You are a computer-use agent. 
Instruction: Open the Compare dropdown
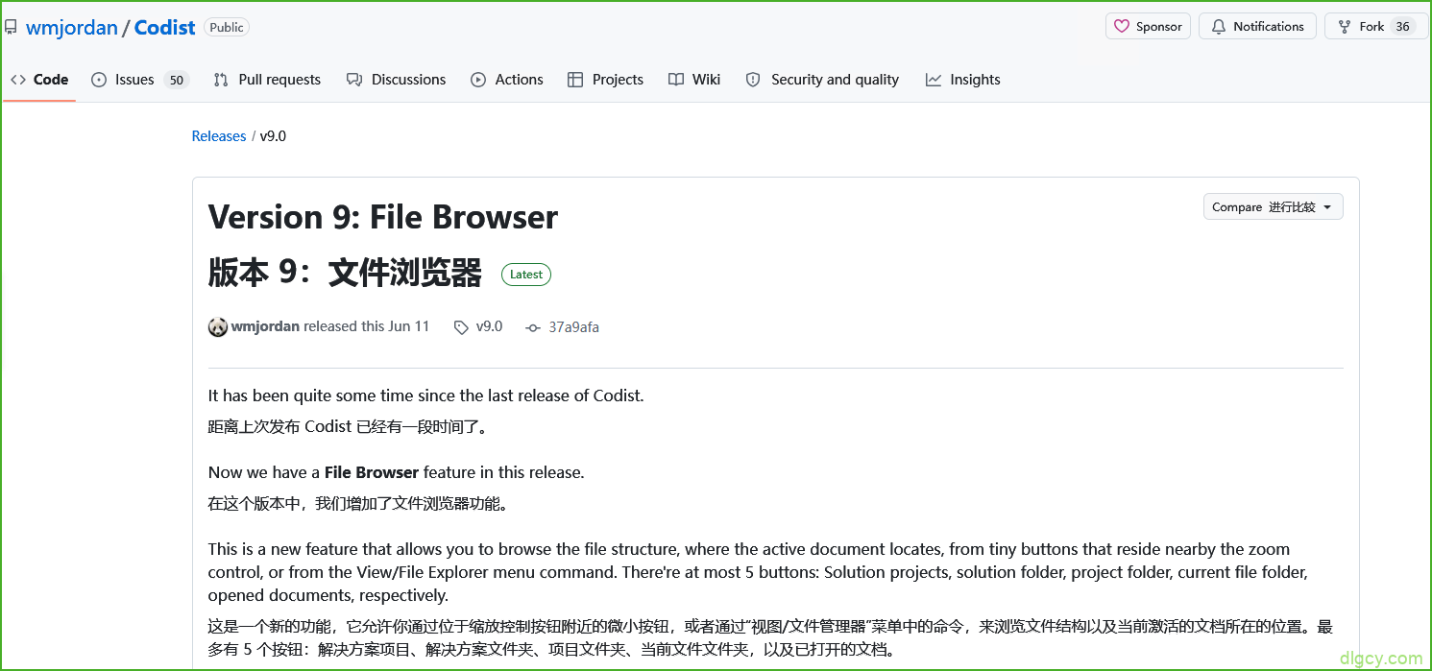[1273, 206]
